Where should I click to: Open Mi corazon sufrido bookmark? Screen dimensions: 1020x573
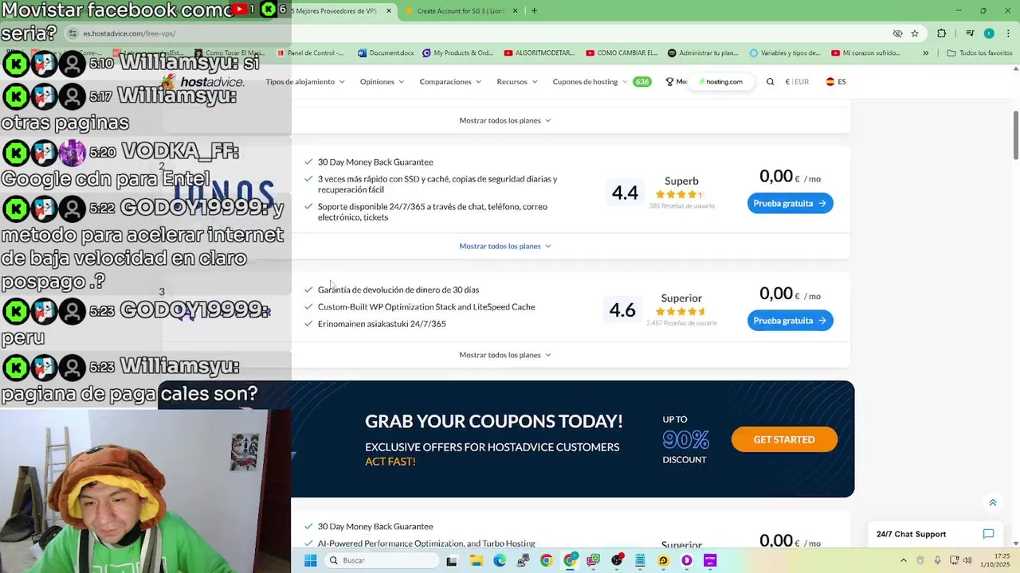867,53
